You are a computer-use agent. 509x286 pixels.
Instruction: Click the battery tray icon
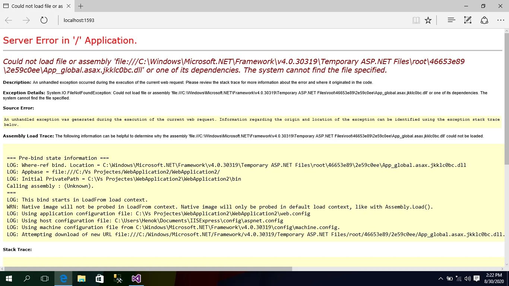pos(450,279)
